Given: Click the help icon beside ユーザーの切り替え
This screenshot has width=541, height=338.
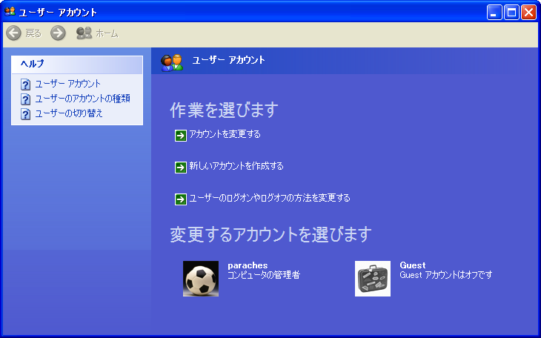Looking at the screenshot, I should (x=25, y=114).
